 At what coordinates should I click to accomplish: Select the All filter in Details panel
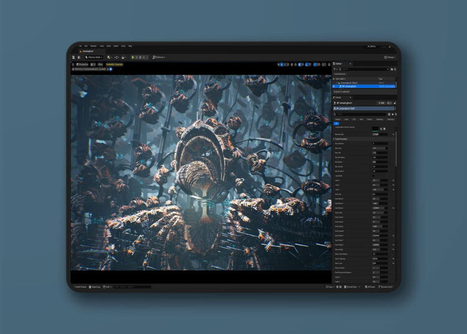337,123
